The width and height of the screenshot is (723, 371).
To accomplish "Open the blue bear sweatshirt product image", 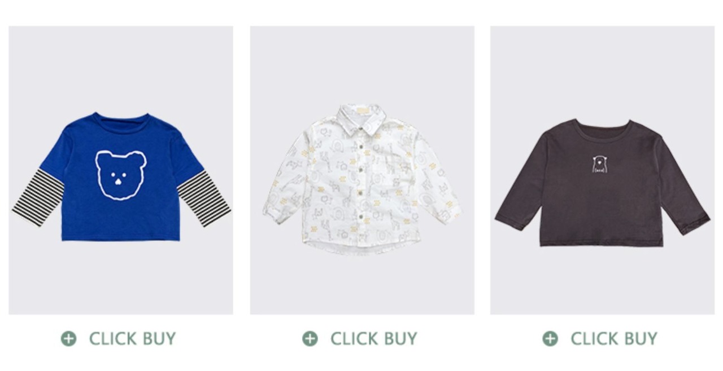I will point(121,170).
